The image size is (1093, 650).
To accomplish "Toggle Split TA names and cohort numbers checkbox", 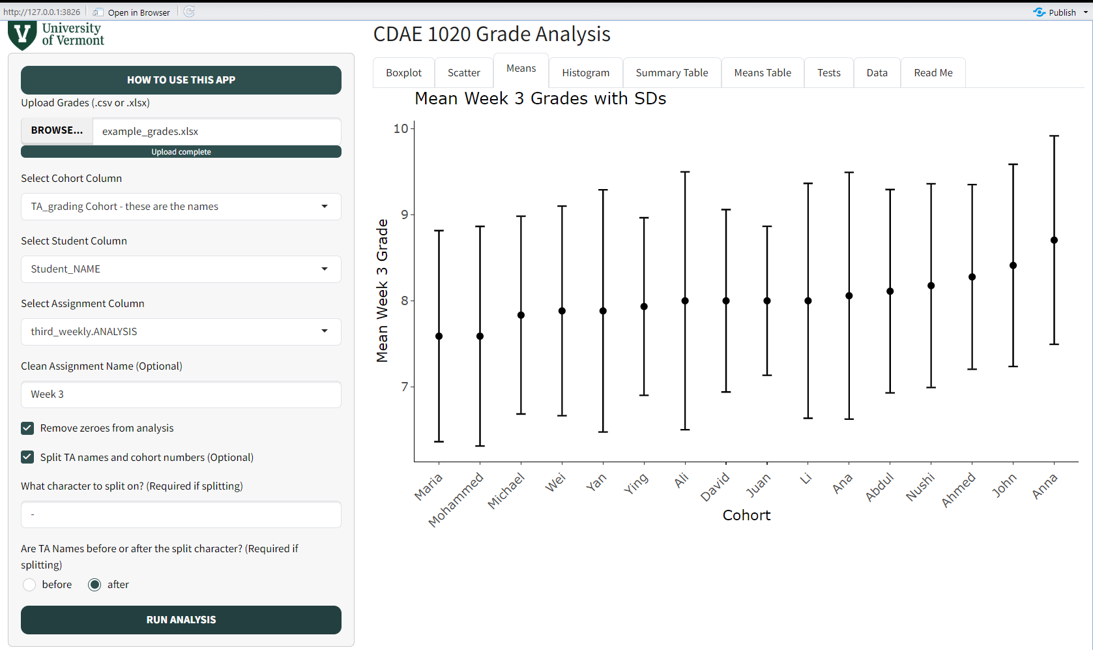I will coord(27,458).
